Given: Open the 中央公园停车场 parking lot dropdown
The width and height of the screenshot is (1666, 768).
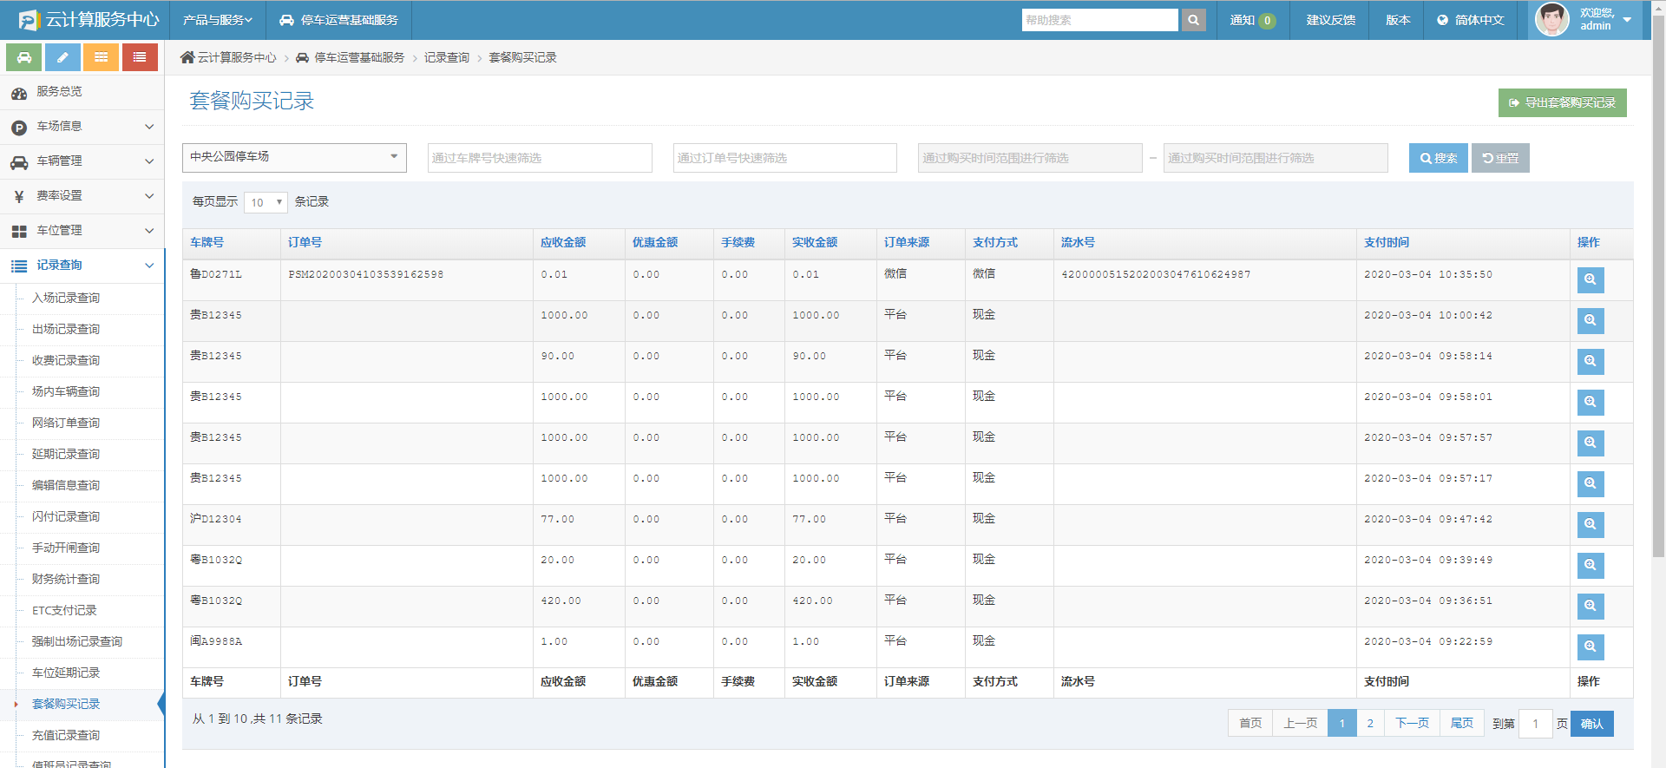Looking at the screenshot, I should [294, 157].
